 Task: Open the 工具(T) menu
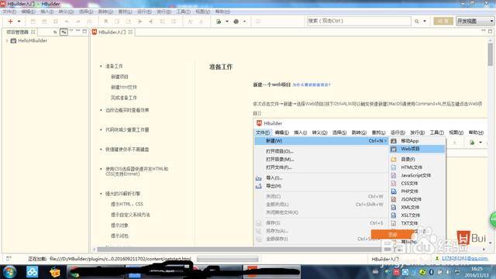(184, 12)
